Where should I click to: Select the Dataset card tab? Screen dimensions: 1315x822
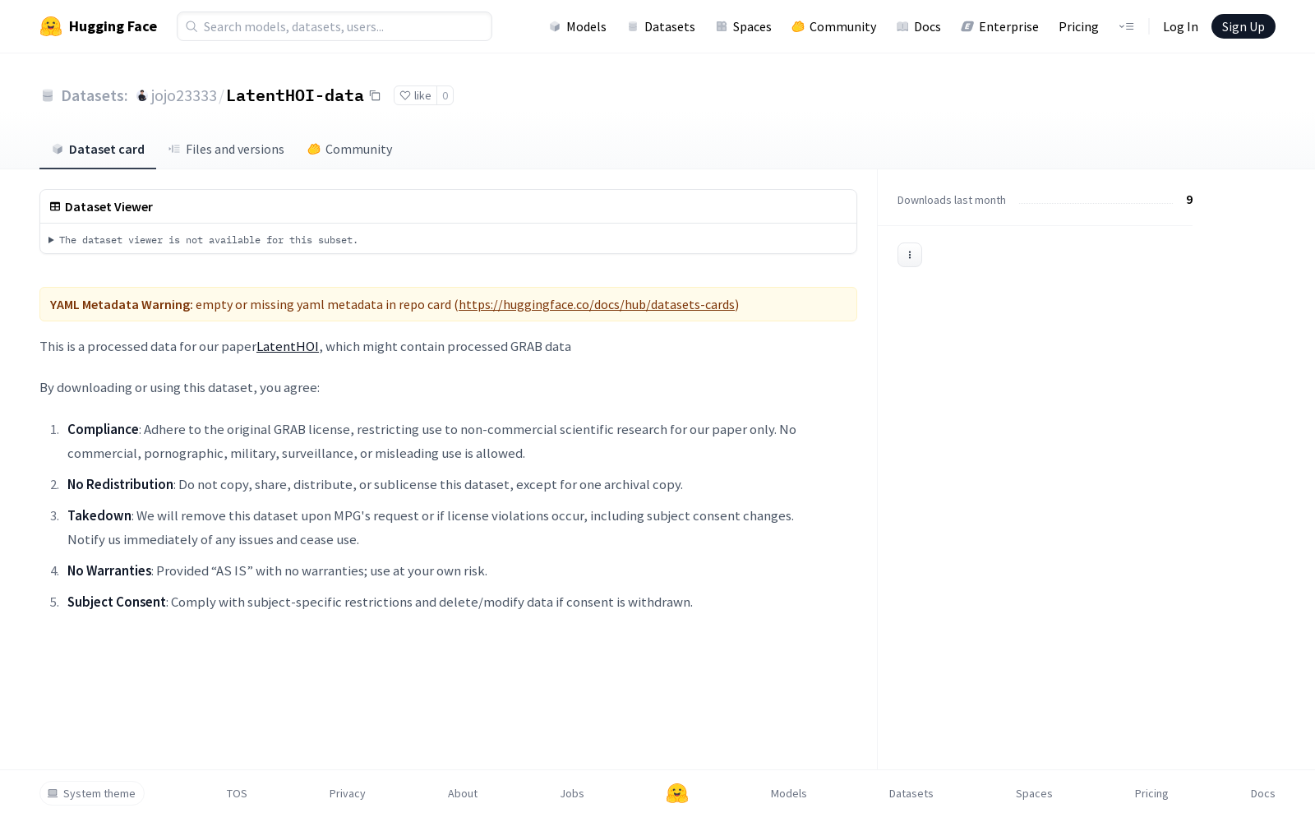98,149
